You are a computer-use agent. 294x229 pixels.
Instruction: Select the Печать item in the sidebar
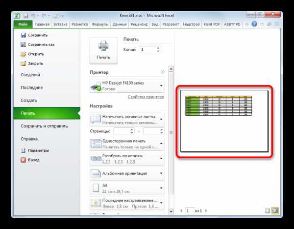click(x=47, y=113)
